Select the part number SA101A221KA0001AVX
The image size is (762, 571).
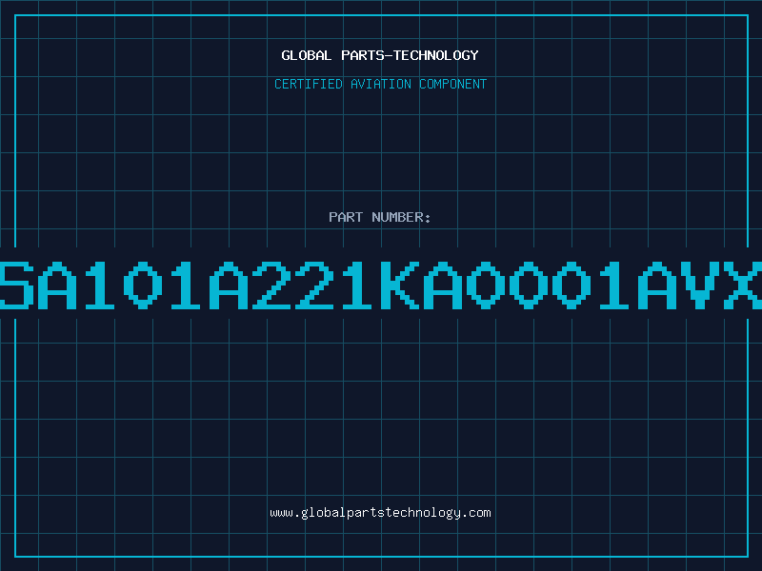[x=381, y=285]
